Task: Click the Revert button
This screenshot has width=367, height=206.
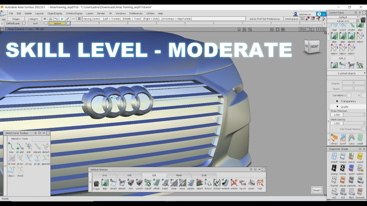Action: pyautogui.click(x=317, y=190)
